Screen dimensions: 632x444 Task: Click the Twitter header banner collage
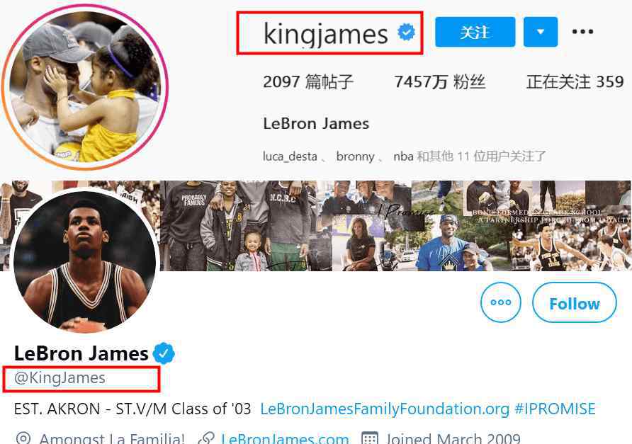click(x=395, y=226)
